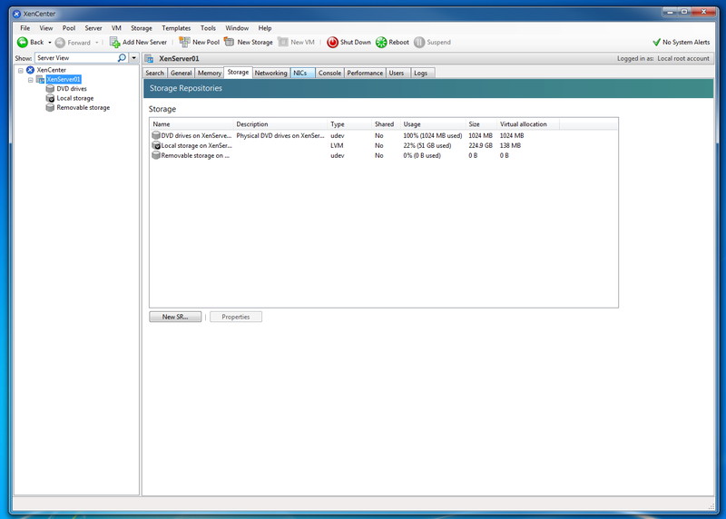
Task: Sort by the Virtual allocation column header
Action: [528, 124]
